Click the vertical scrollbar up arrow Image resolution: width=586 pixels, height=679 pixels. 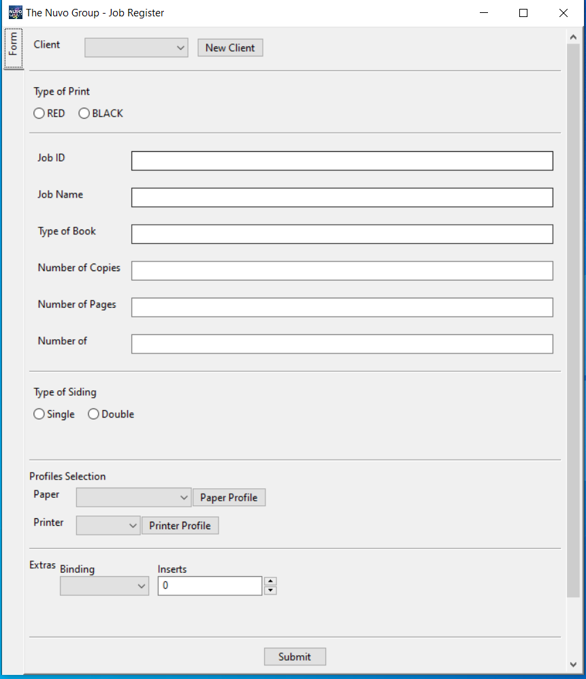point(574,37)
